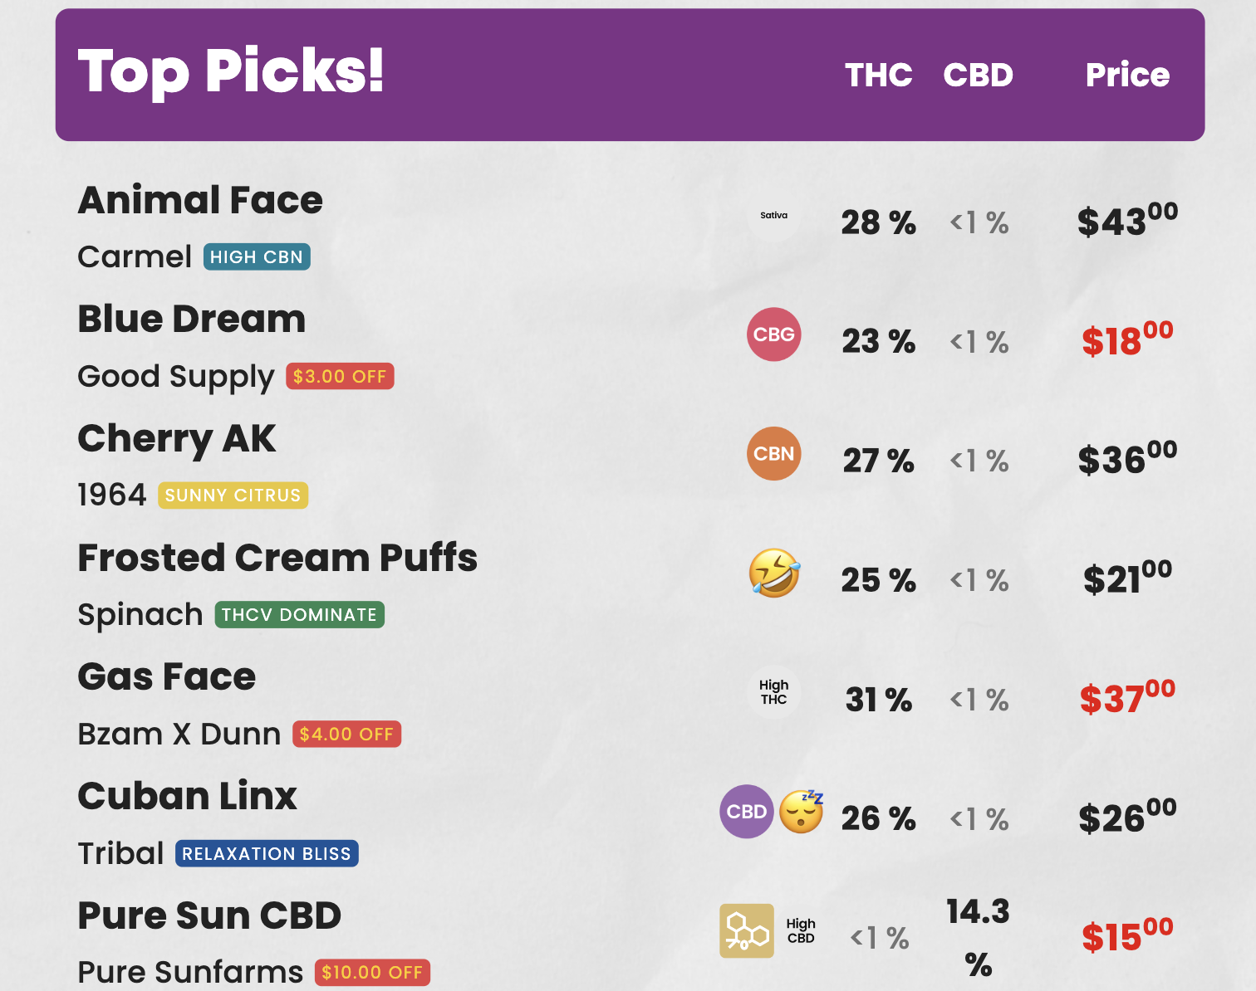The width and height of the screenshot is (1256, 991).
Task: Click the High CBD badge label
Action: [x=801, y=931]
